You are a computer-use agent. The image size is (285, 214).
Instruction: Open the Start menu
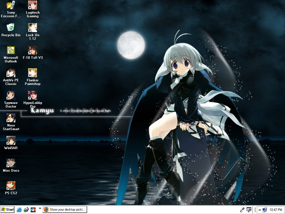point(8,210)
